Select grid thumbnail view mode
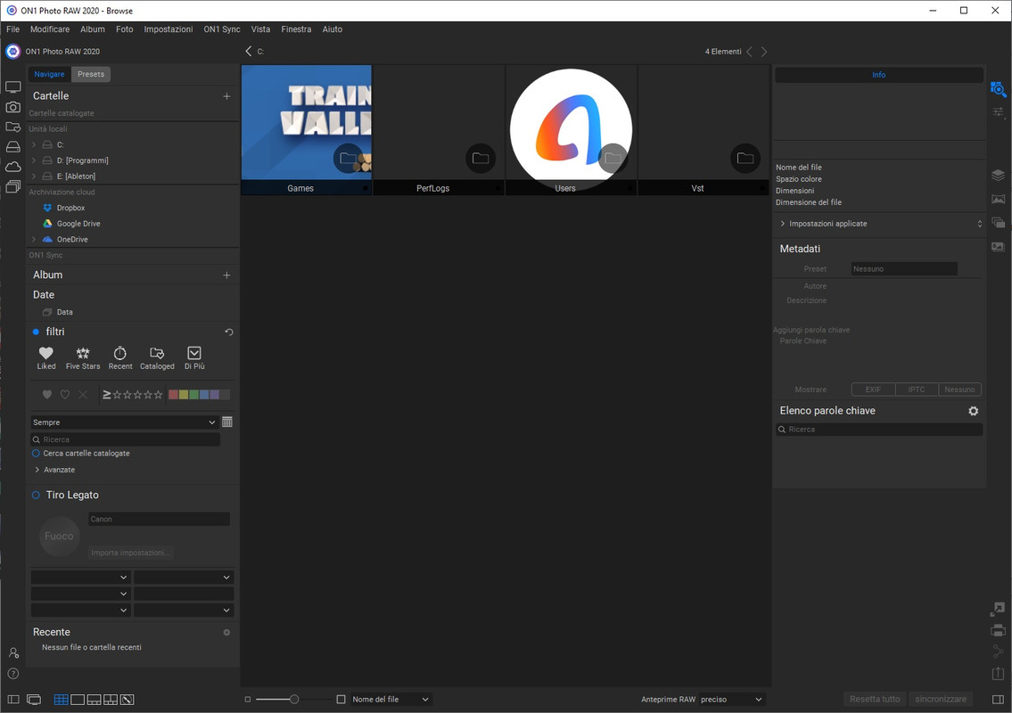 (x=62, y=700)
